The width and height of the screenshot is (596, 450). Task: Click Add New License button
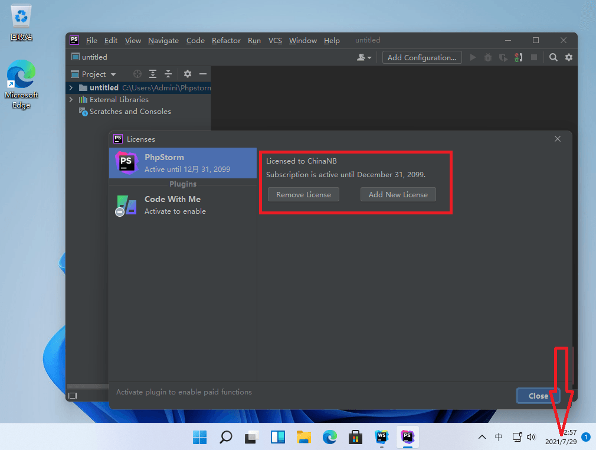(398, 194)
